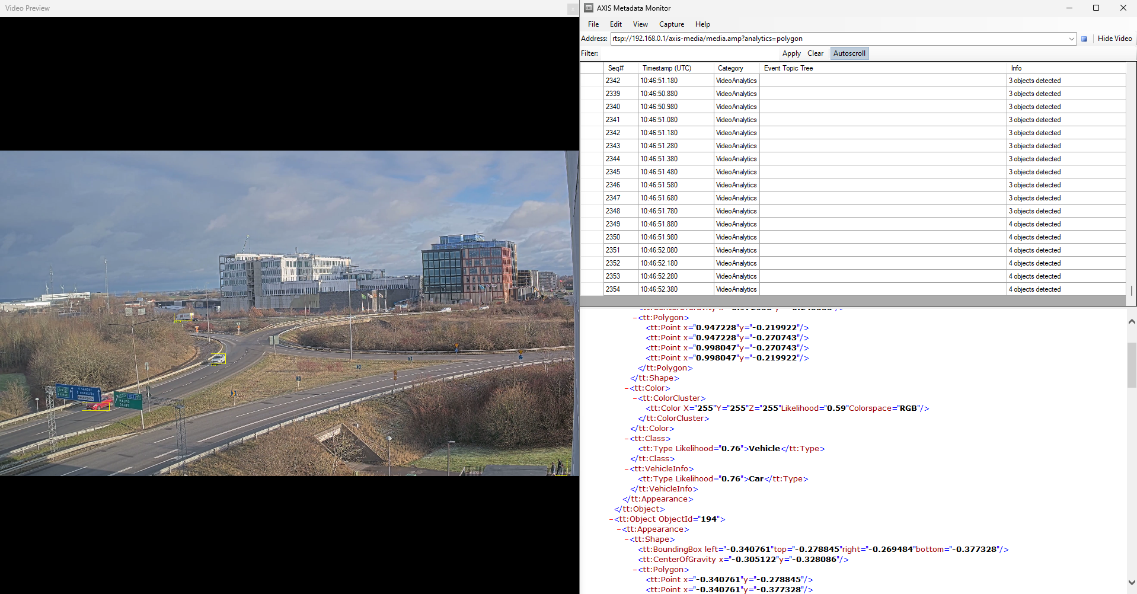
Task: Click the tt:Type line containing Vehicle
Action: 731,449
